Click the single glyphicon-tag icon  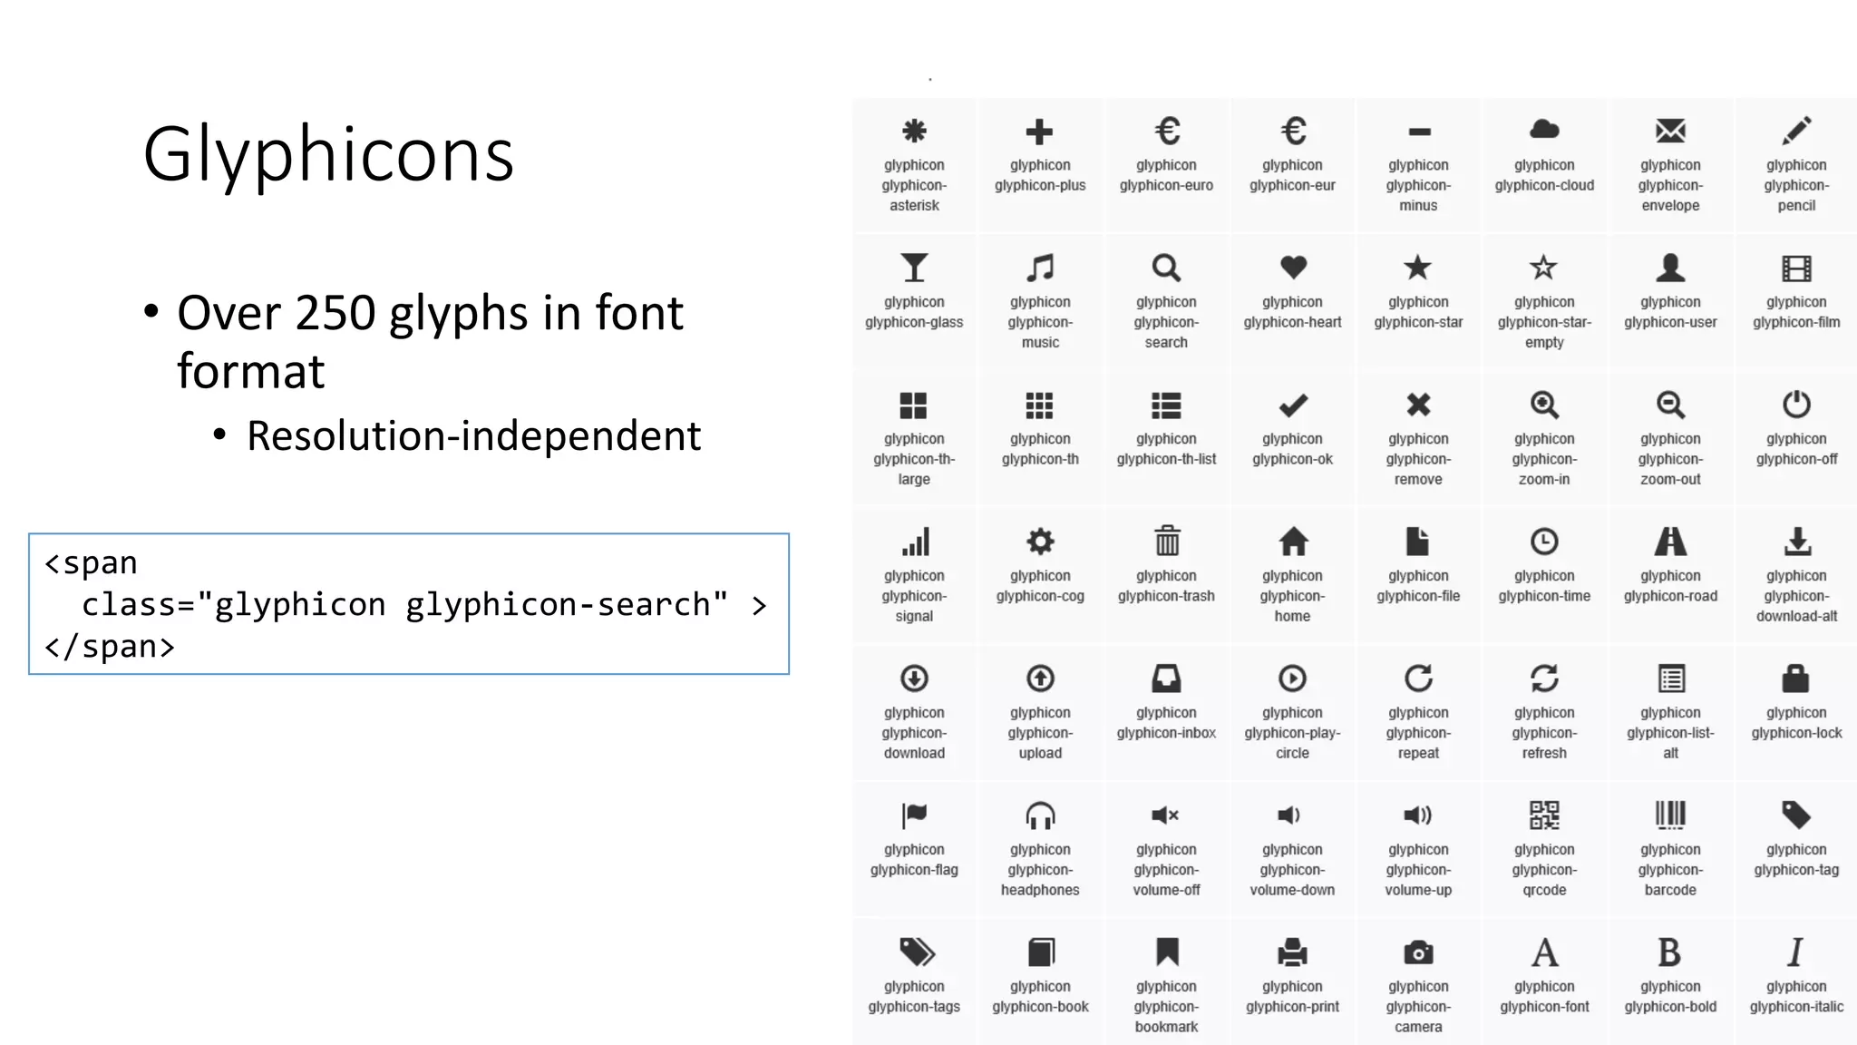[1796, 815]
